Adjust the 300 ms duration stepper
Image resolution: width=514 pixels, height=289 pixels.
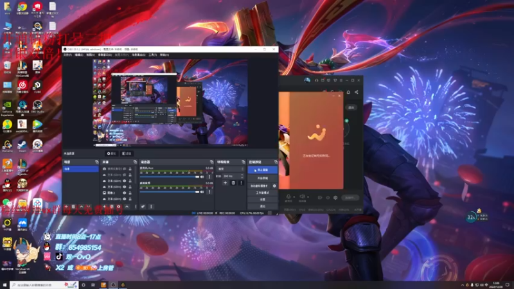(x=243, y=176)
